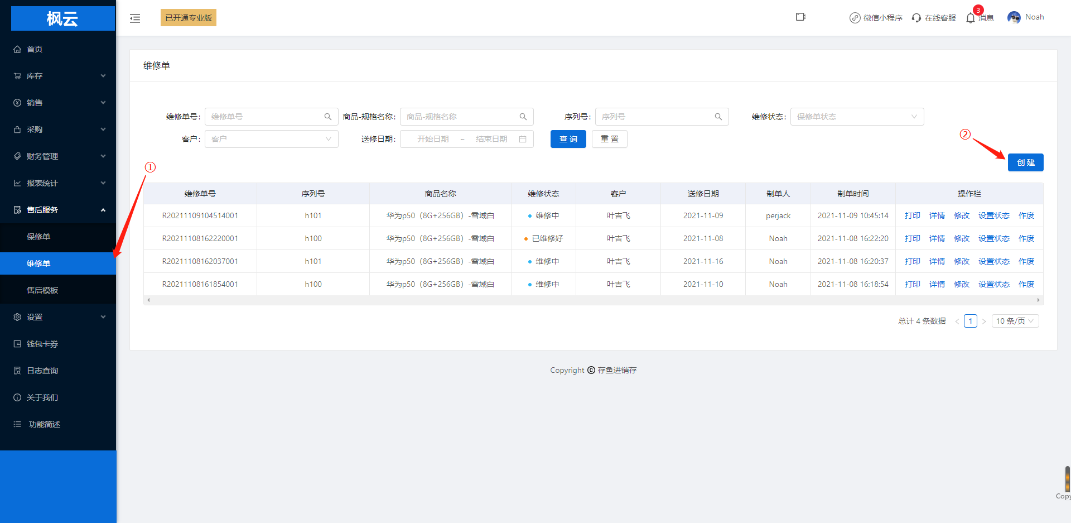Click the 重置 reset button
The width and height of the screenshot is (1071, 523).
click(609, 139)
